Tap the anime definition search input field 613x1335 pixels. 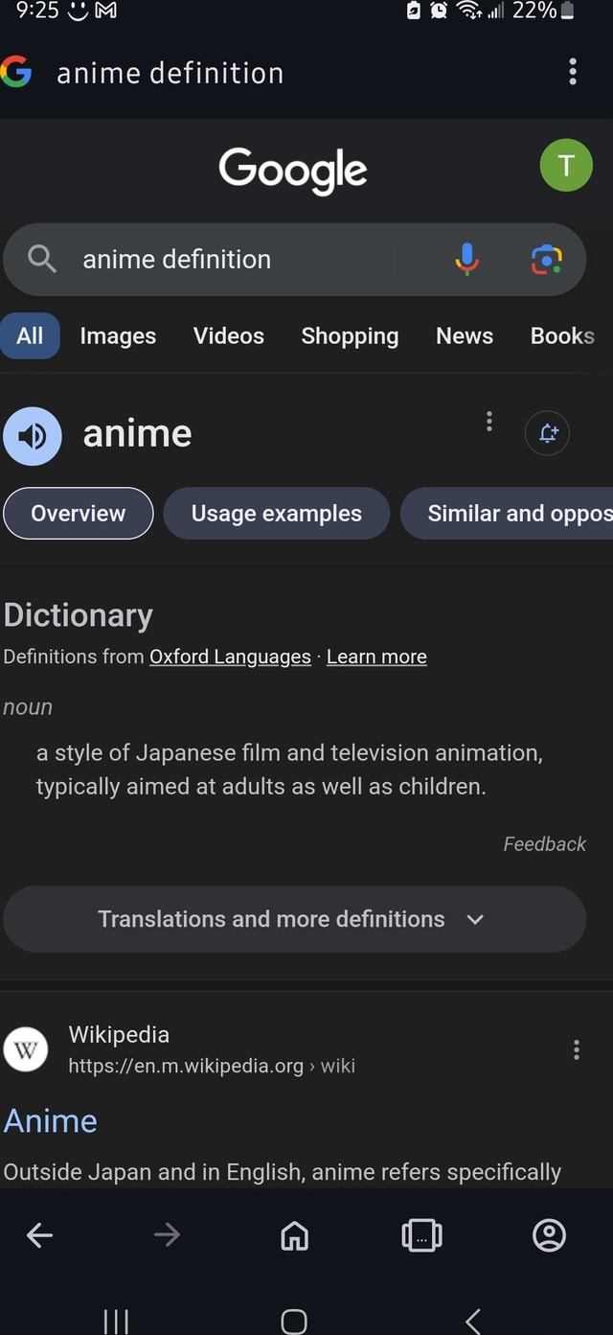[176, 259]
